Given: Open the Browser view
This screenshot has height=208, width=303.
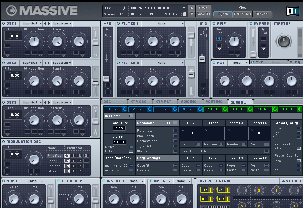Looking at the screenshot, I should pyautogui.click(x=262, y=14).
